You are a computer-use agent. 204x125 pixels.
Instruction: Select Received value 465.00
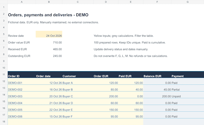coord(57,49)
